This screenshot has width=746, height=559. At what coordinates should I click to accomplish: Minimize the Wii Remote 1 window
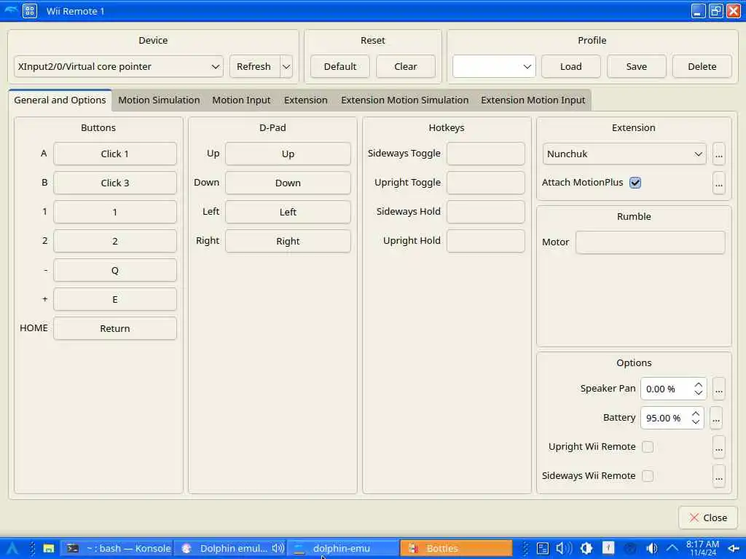[x=698, y=10]
